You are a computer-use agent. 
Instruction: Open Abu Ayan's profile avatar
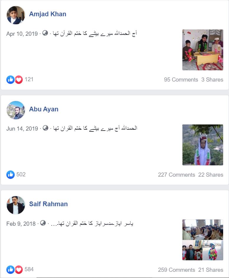16,110
